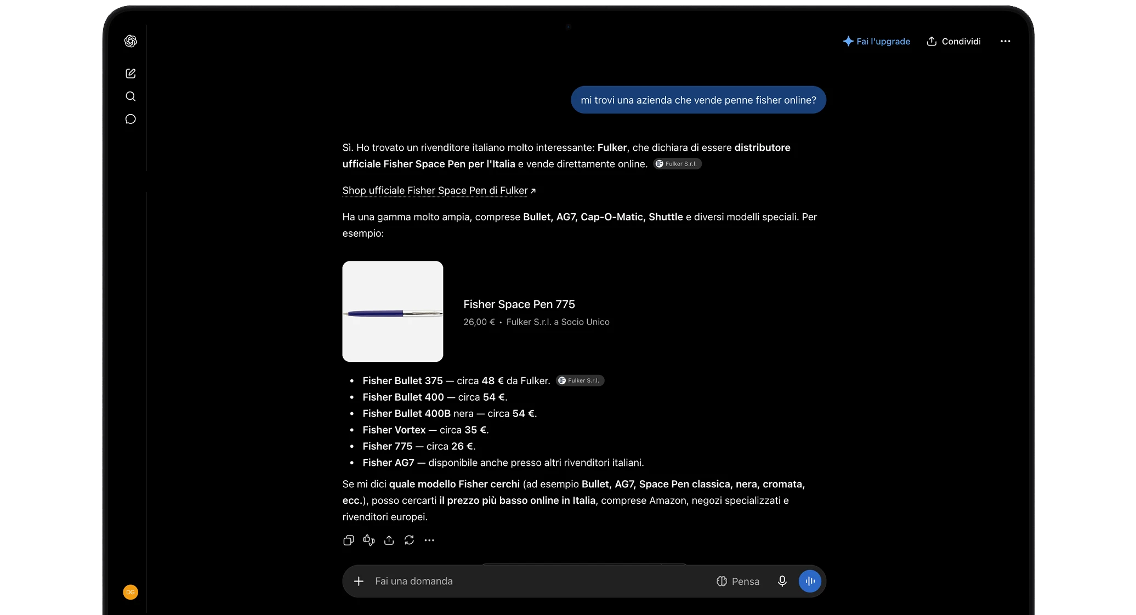Image resolution: width=1136 pixels, height=615 pixels.
Task: Click the plus attach button in the composer
Action: [x=359, y=581]
